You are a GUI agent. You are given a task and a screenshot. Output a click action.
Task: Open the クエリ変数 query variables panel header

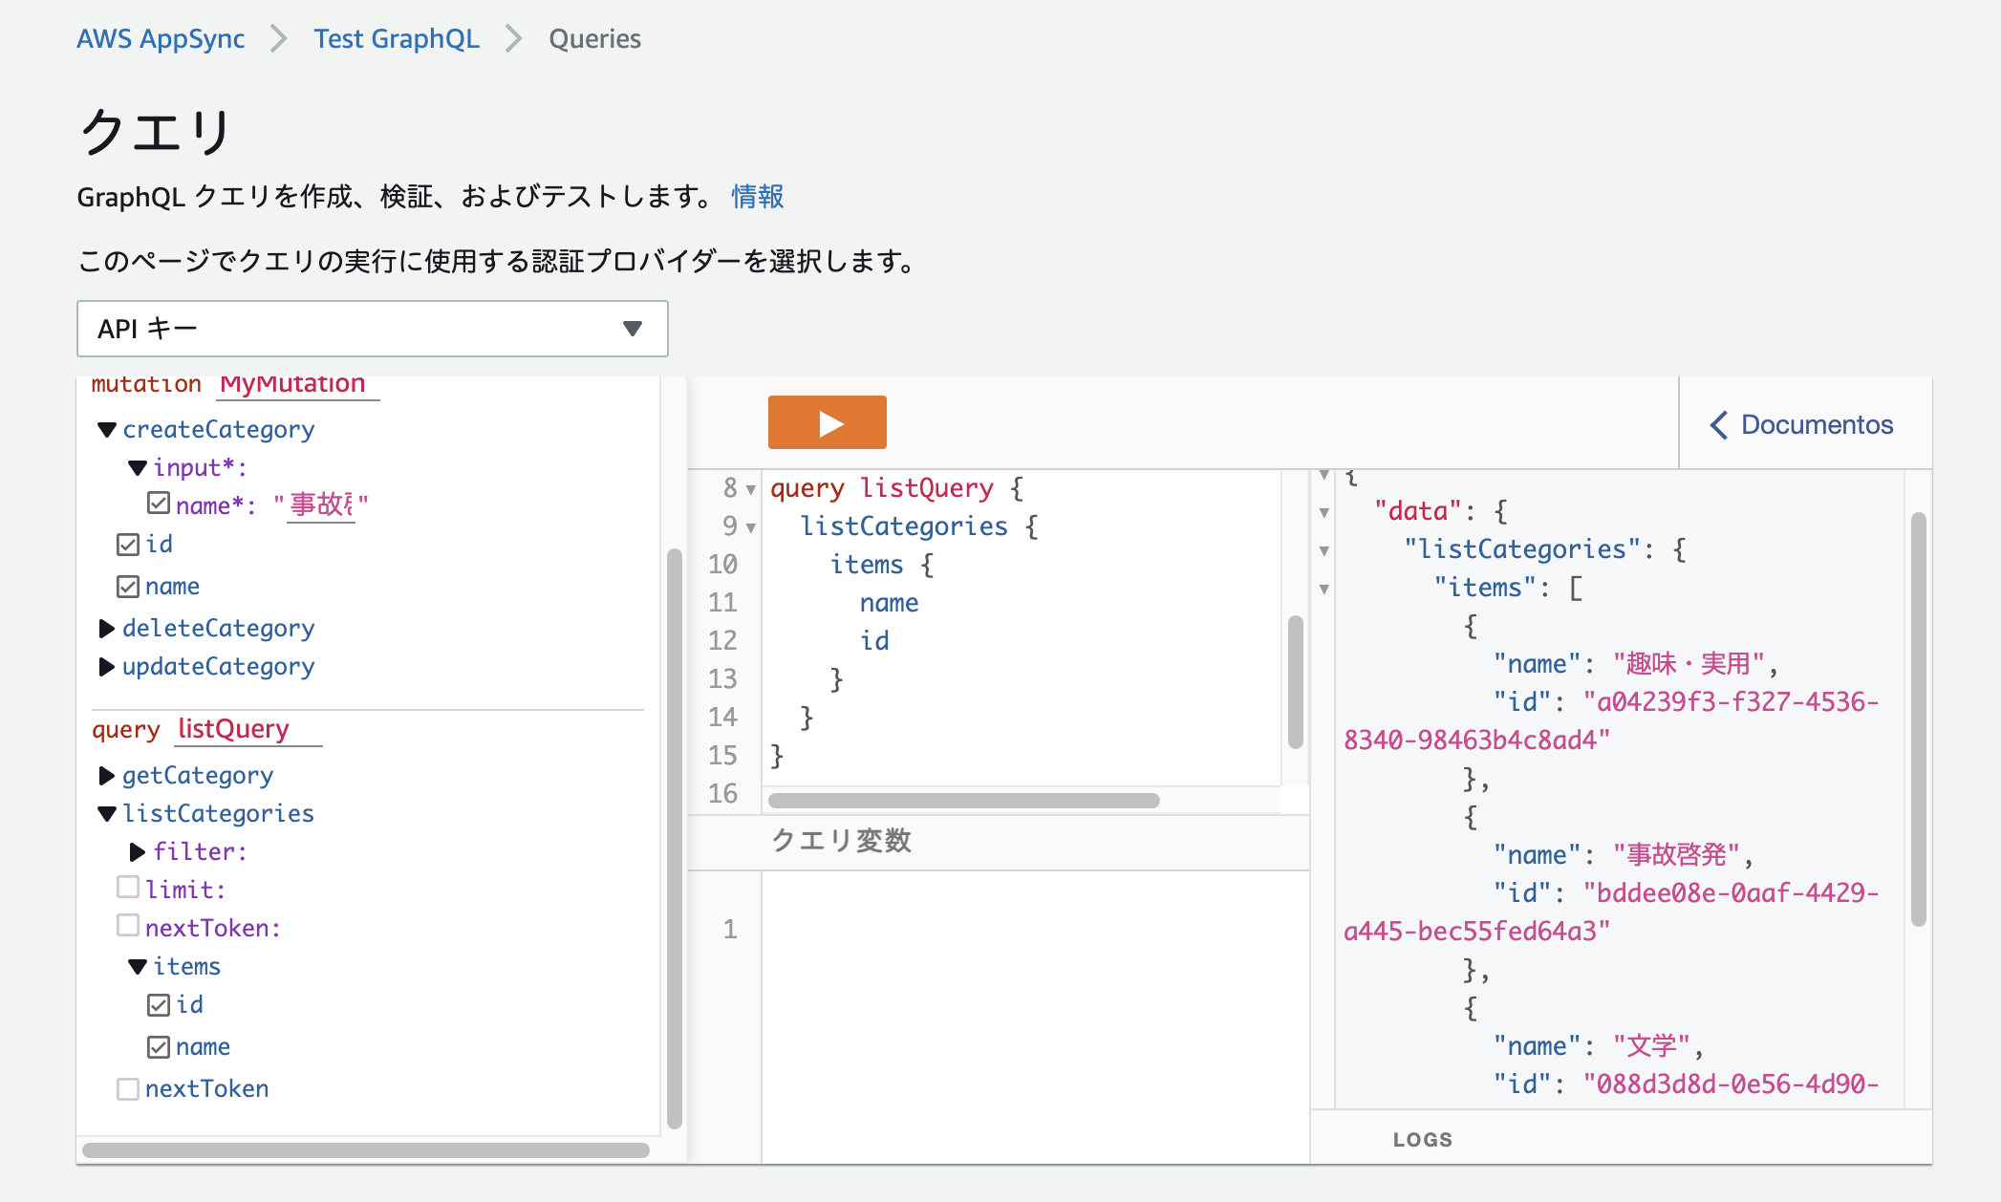pyautogui.click(x=841, y=841)
